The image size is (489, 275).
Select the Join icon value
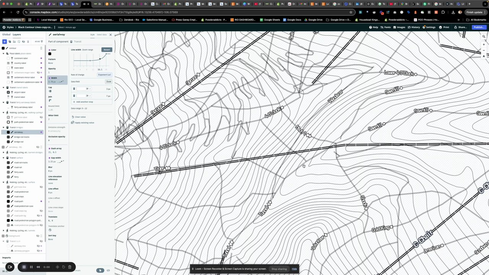point(50,100)
